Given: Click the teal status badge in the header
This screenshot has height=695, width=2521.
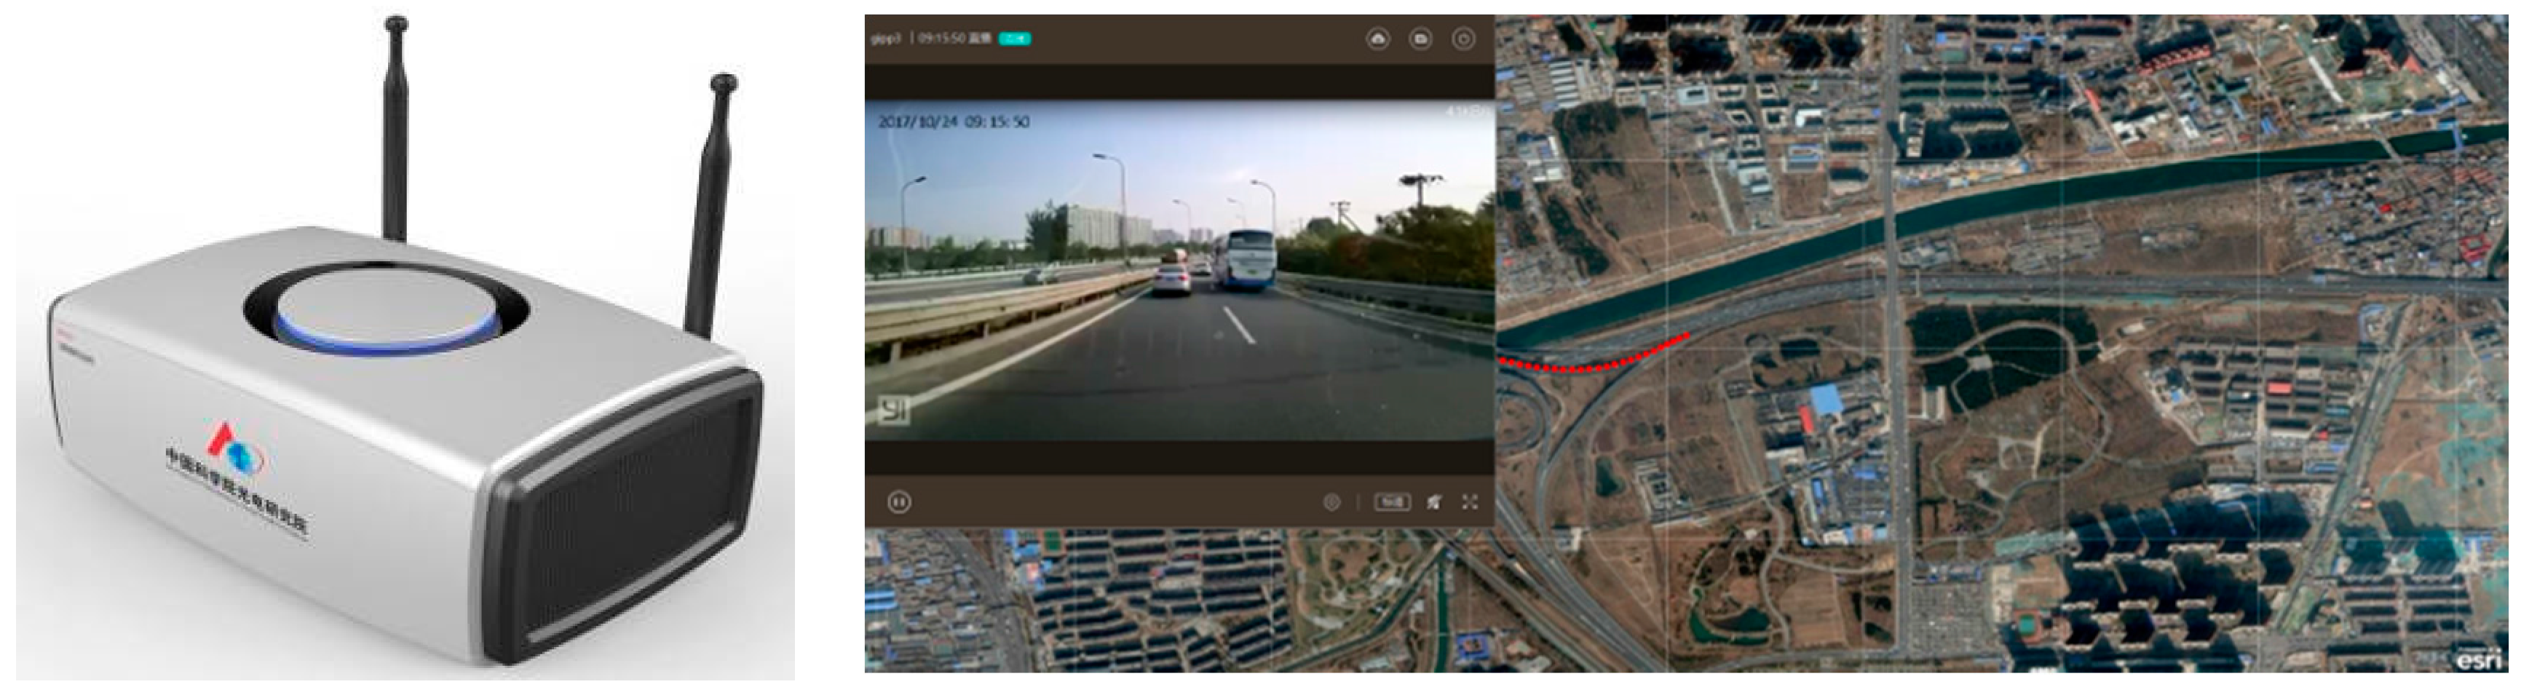Looking at the screenshot, I should tap(1014, 38).
